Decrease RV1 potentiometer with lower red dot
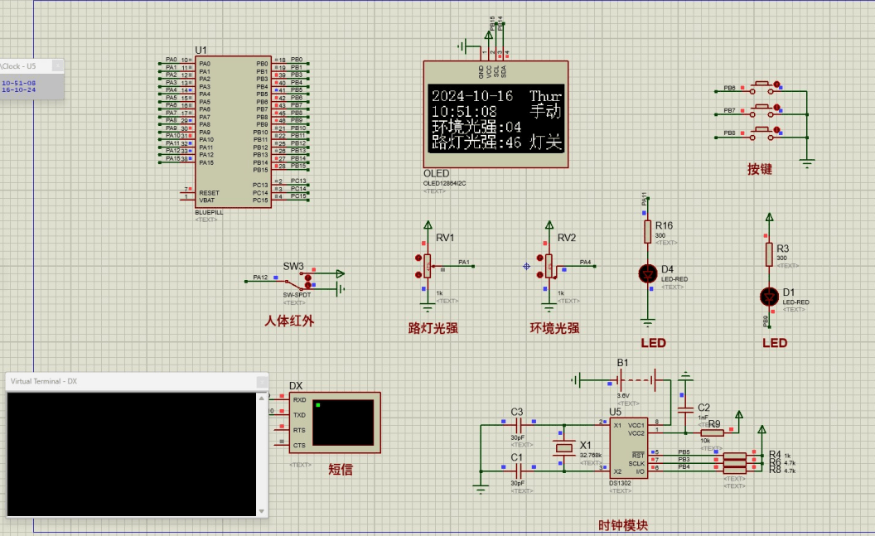The image size is (875, 536). pos(417,273)
